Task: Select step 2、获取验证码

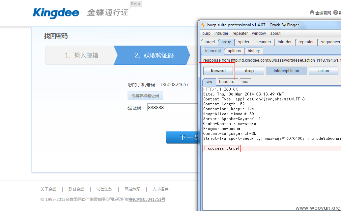Action: tap(152, 55)
